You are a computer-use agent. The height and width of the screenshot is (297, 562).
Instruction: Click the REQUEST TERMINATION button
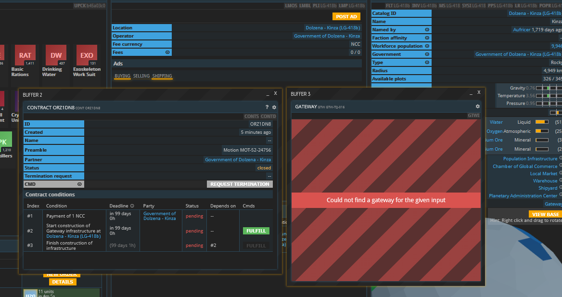click(x=240, y=184)
